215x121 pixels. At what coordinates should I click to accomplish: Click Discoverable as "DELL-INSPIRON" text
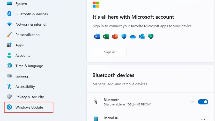point(127,104)
